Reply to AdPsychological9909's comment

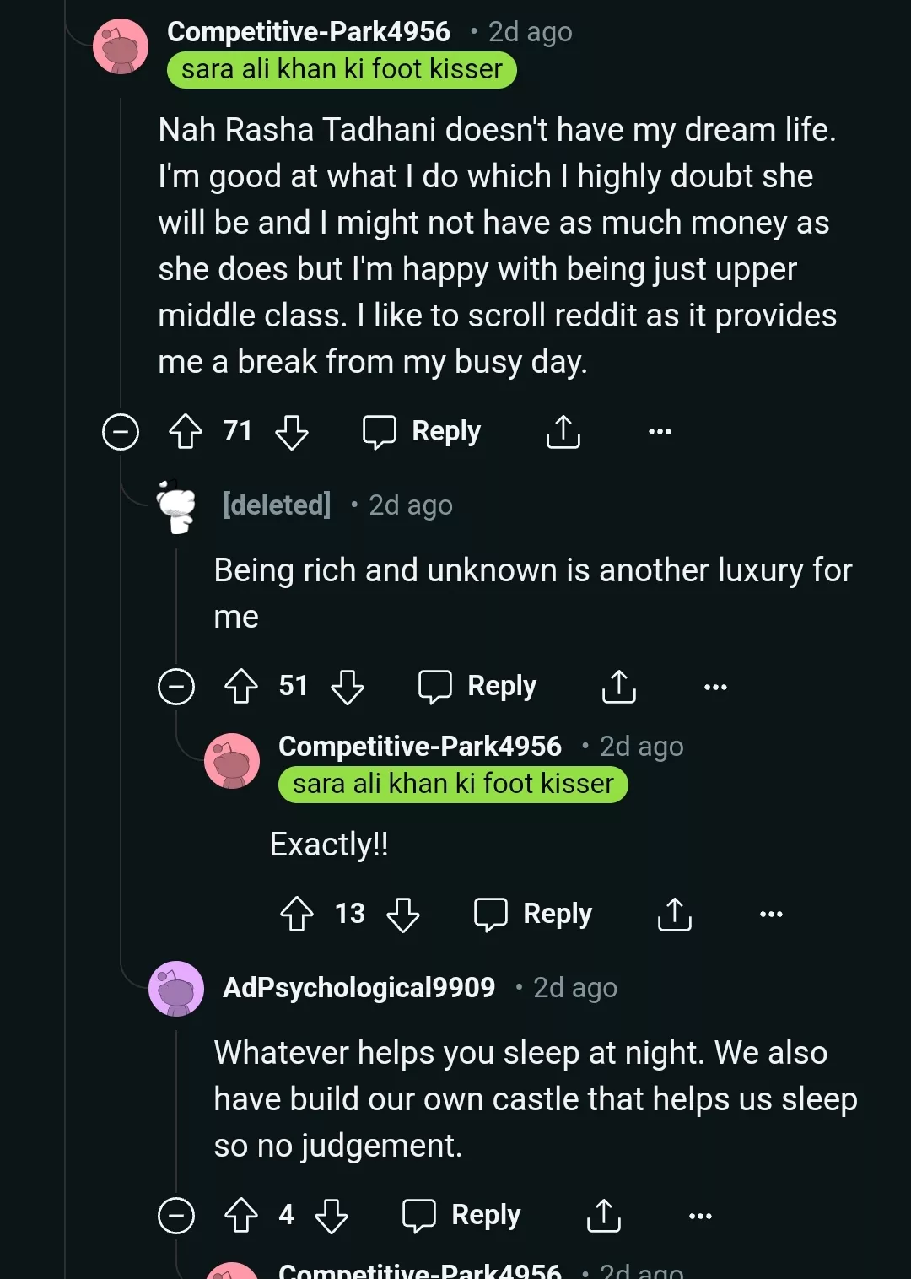462,1216
